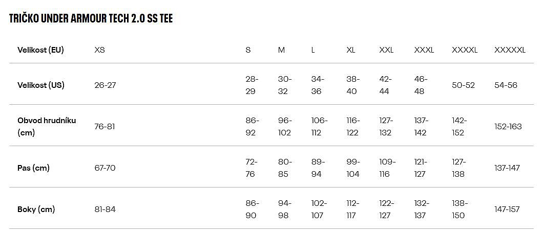Click the XL size column header
Viewport: 544px width, 234px height.
[351, 50]
